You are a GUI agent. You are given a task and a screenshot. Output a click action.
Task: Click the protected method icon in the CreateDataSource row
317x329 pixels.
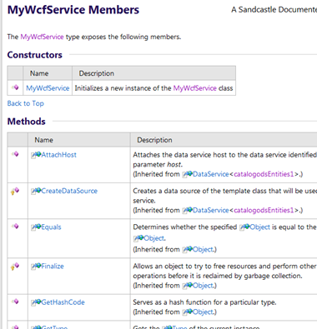[x=15, y=191]
